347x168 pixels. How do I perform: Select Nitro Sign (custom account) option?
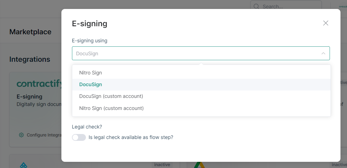[201, 108]
